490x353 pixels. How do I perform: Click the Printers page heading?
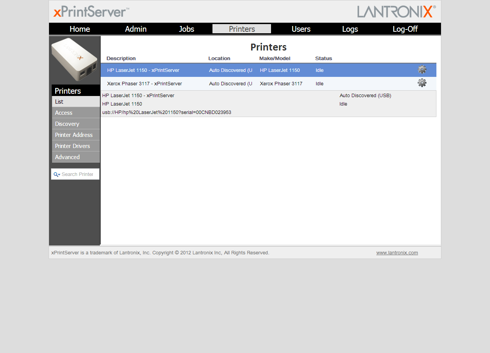tap(268, 47)
